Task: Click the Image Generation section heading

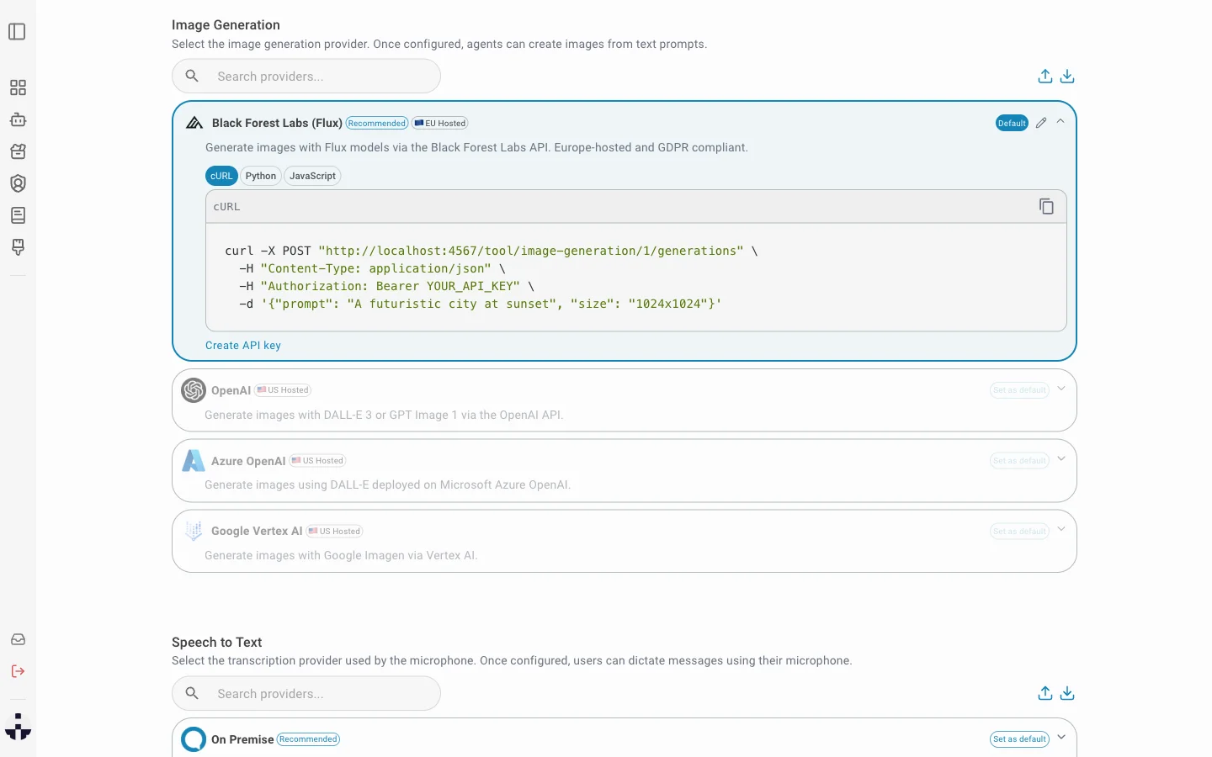Action: click(x=226, y=25)
